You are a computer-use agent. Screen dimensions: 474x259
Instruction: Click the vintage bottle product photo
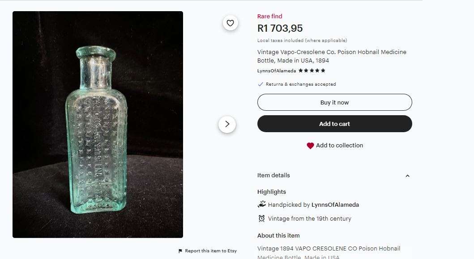[x=98, y=124]
